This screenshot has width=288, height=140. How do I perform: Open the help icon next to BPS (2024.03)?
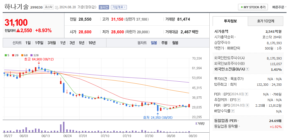point(247,106)
